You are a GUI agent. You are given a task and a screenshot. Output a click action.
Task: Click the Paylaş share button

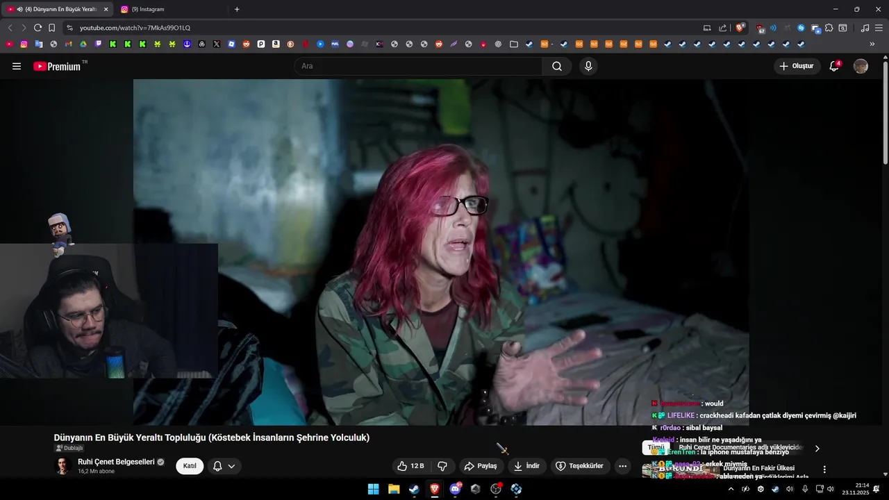(481, 466)
